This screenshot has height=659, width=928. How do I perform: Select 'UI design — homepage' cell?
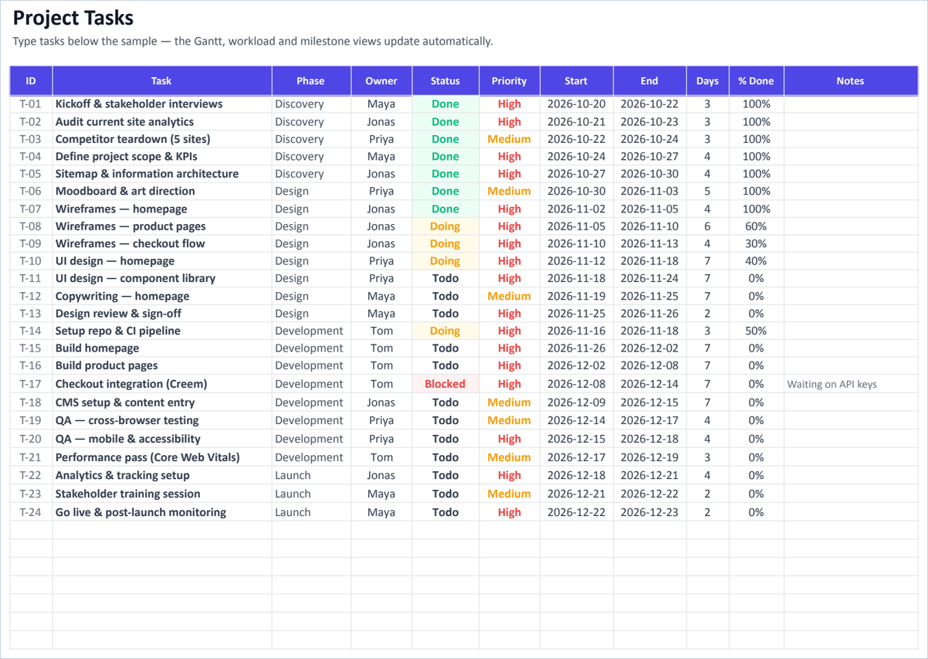(162, 261)
